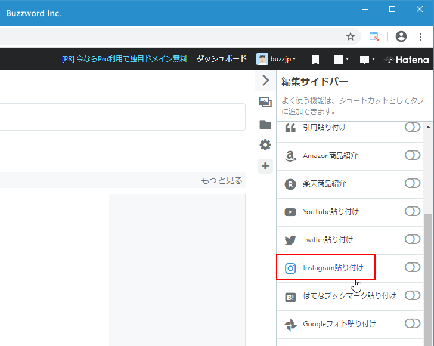Click the Amazon logo icon
This screenshot has height=346, width=434.
290,156
